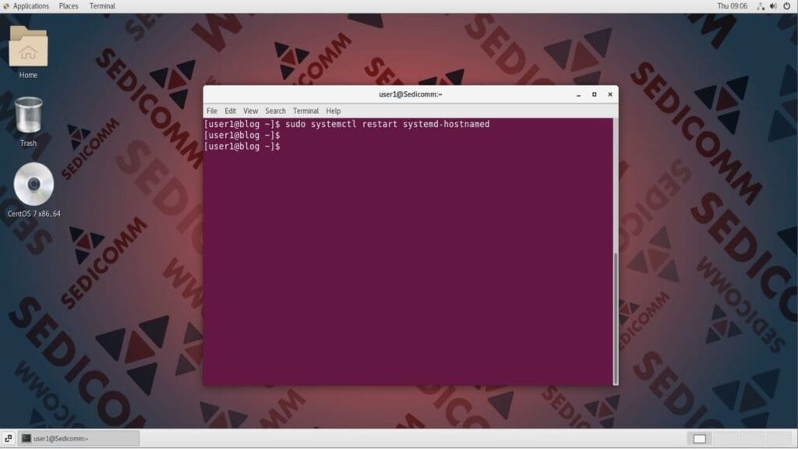Open the Terminal menu in top bar
The image size is (798, 449).
(104, 6)
